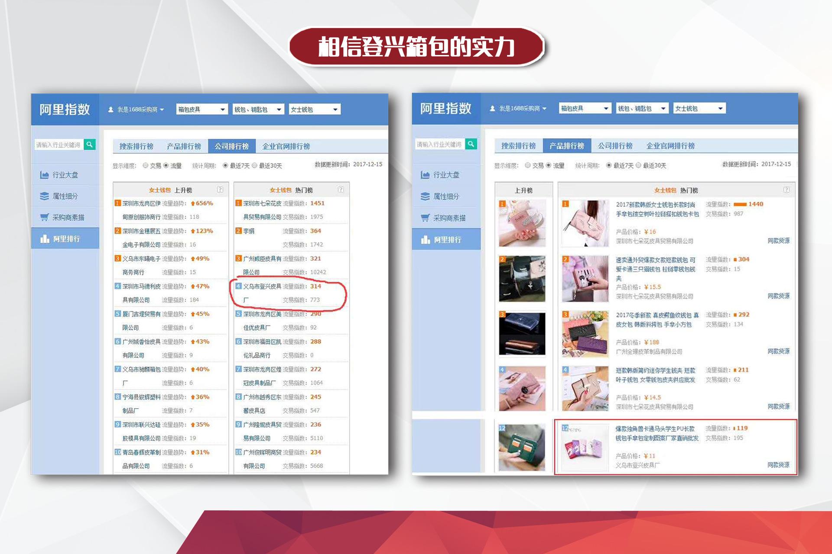The height and width of the screenshot is (554, 832).
Task: Switch to 搜索排行榜 tab in left panel
Action: point(136,146)
